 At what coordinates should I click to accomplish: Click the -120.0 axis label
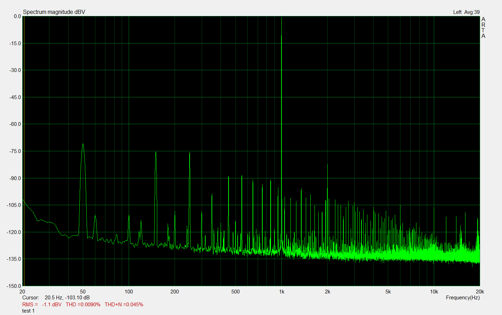point(14,232)
